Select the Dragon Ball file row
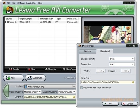Image resolution: width=140 pixels, height=108 pixels. click(42, 22)
